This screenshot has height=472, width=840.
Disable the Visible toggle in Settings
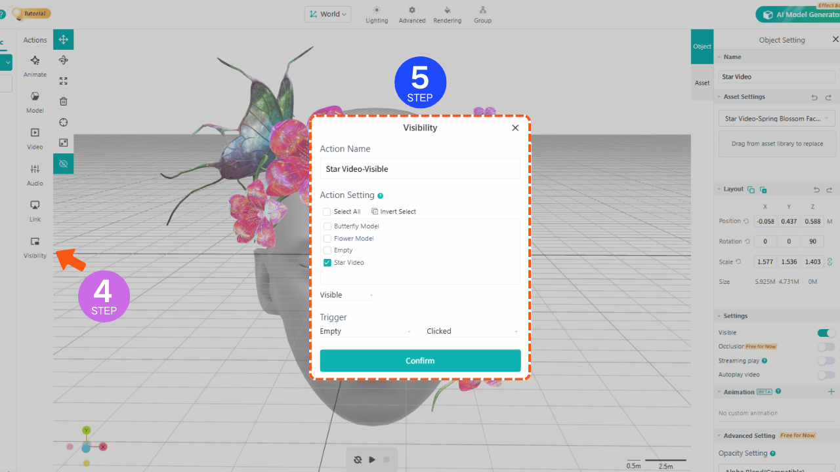coord(826,332)
